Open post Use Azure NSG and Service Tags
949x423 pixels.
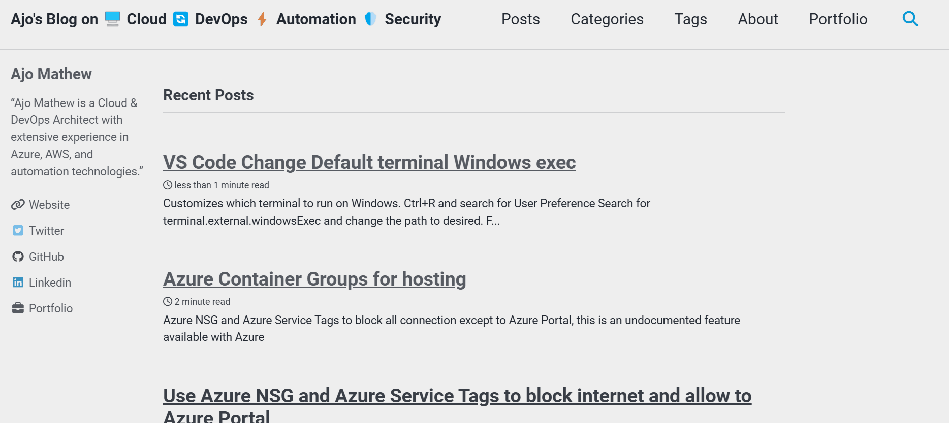(x=457, y=405)
